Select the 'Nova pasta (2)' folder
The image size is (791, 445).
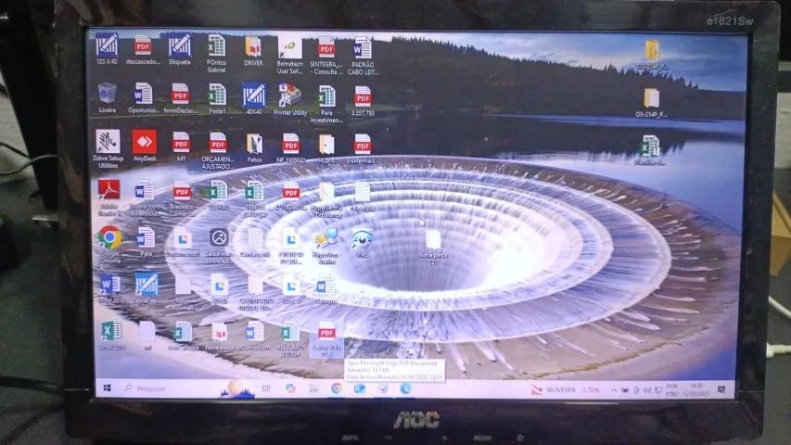[x=433, y=248]
